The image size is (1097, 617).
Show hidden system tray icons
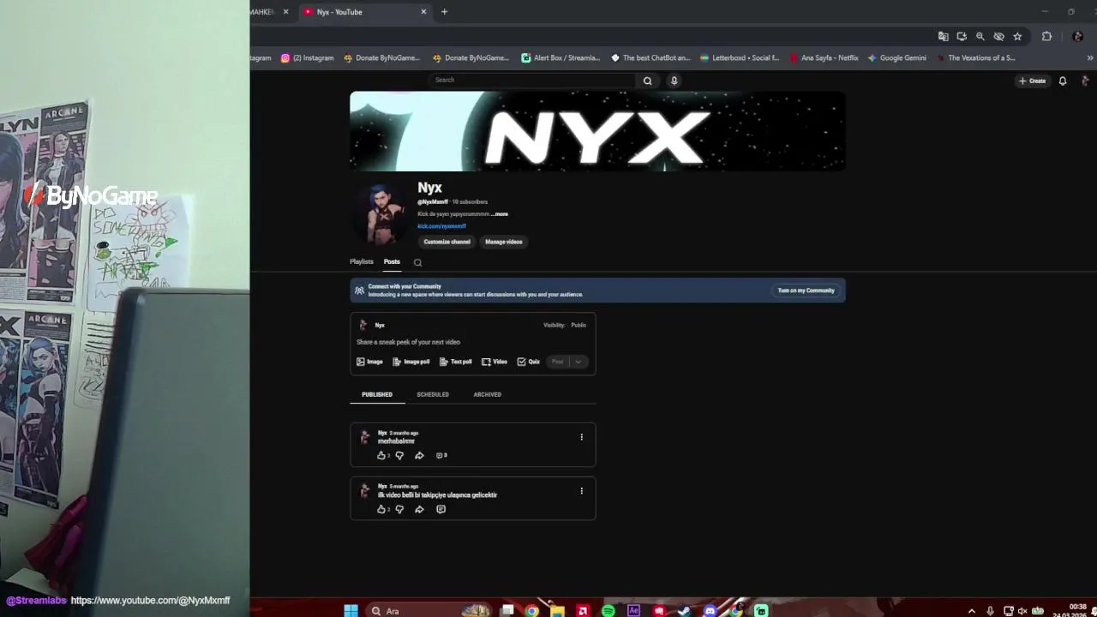[971, 611]
